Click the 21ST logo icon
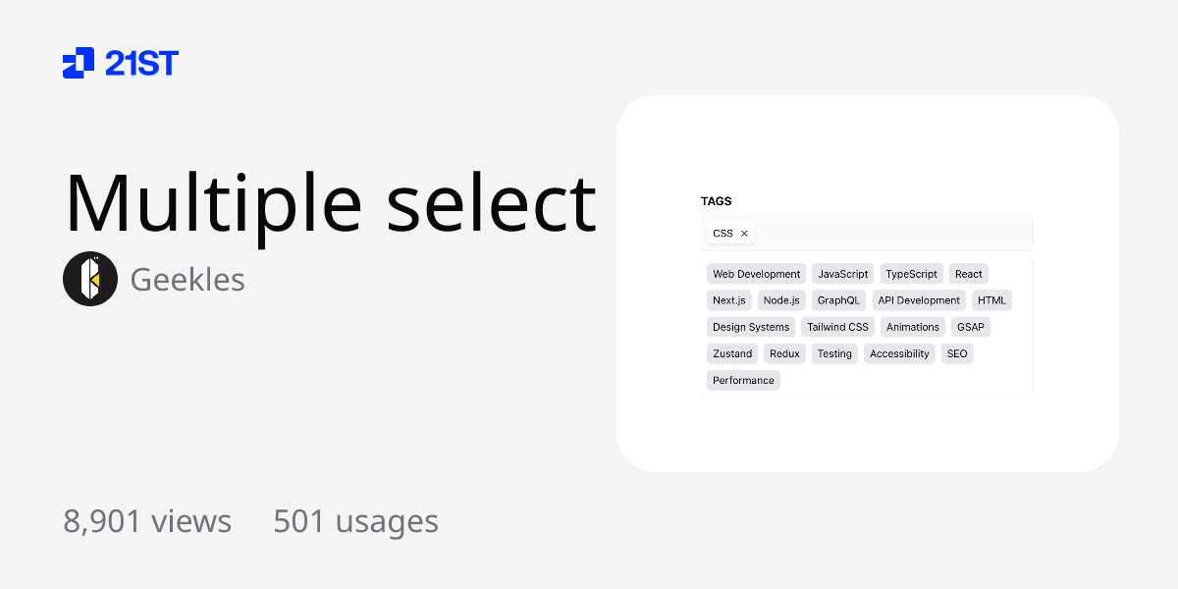The height and width of the screenshot is (589, 1178). coord(79,63)
